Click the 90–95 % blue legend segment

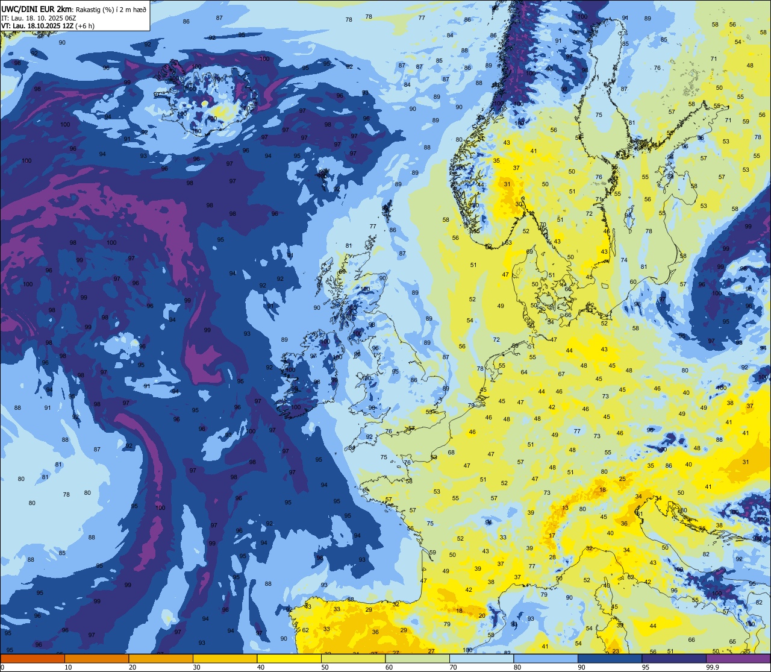coord(610,658)
